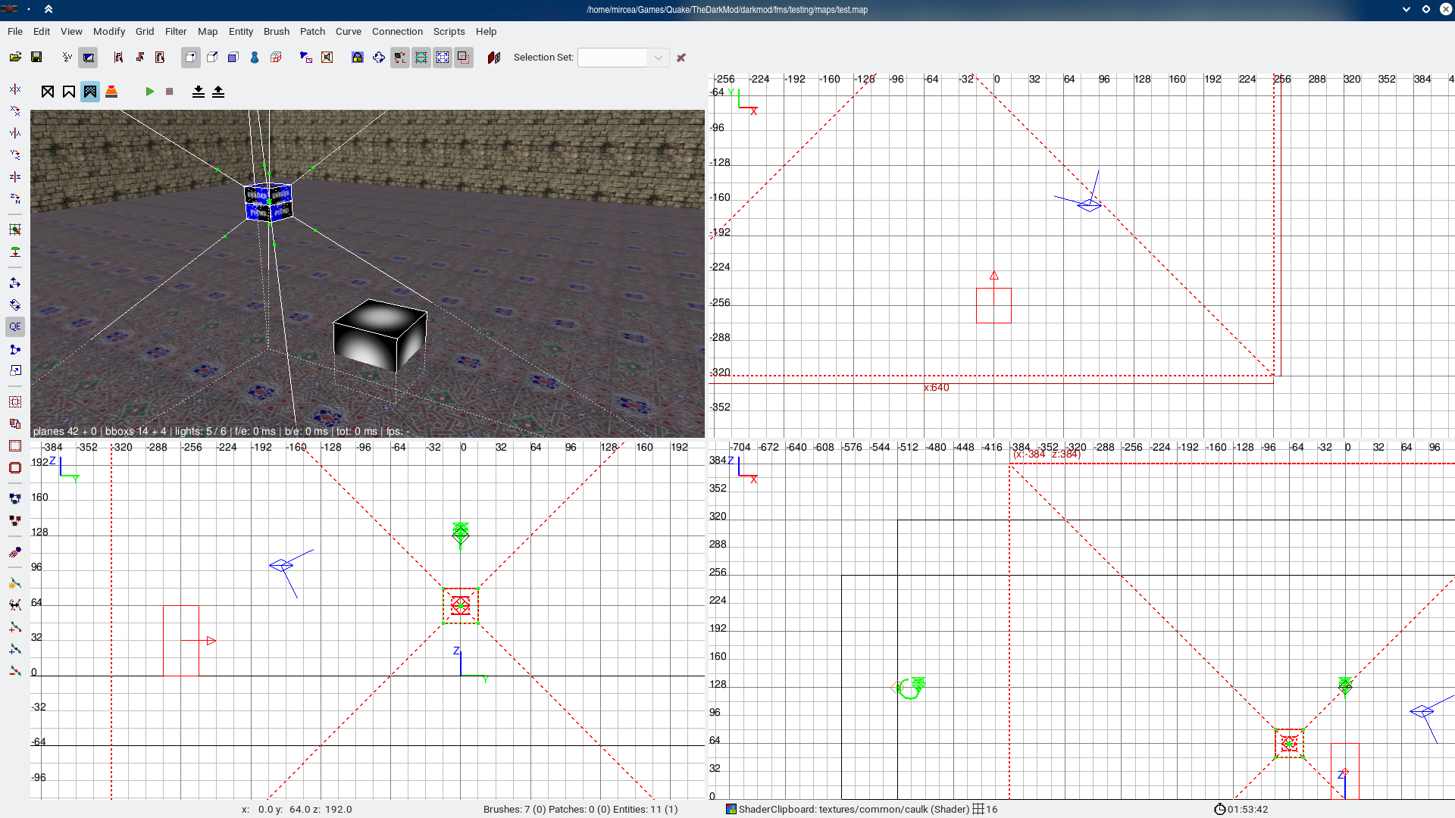Click the lighting mode orange lamp icon
Viewport: 1455px width, 818px height.
click(111, 92)
